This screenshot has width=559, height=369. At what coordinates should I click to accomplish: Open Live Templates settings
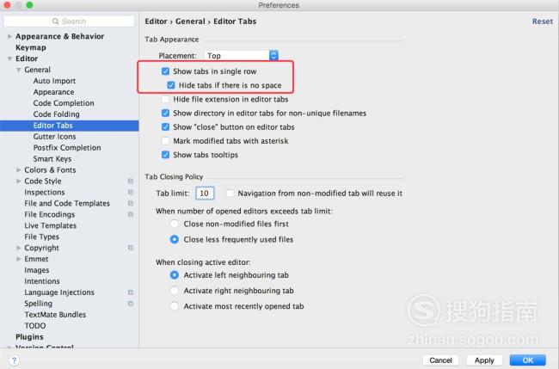pos(50,225)
